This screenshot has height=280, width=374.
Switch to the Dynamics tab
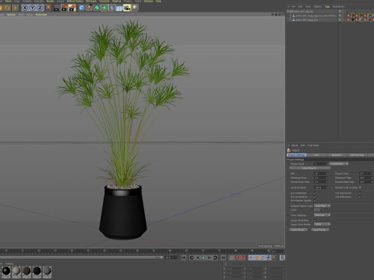point(337,155)
